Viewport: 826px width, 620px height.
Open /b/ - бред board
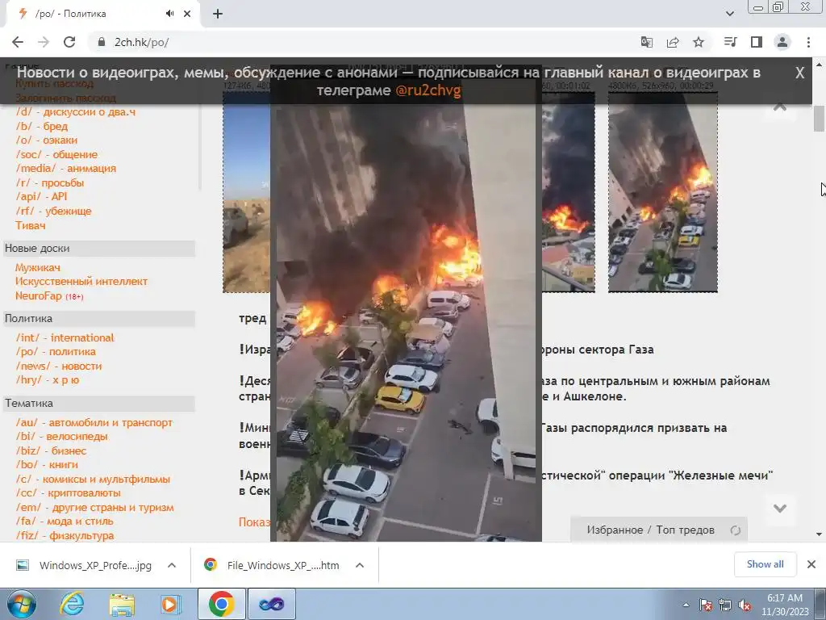(42, 126)
